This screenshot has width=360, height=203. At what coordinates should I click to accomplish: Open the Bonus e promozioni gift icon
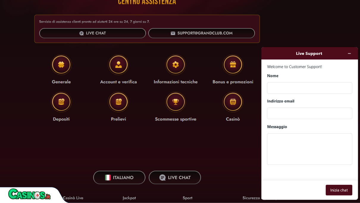coord(233,65)
